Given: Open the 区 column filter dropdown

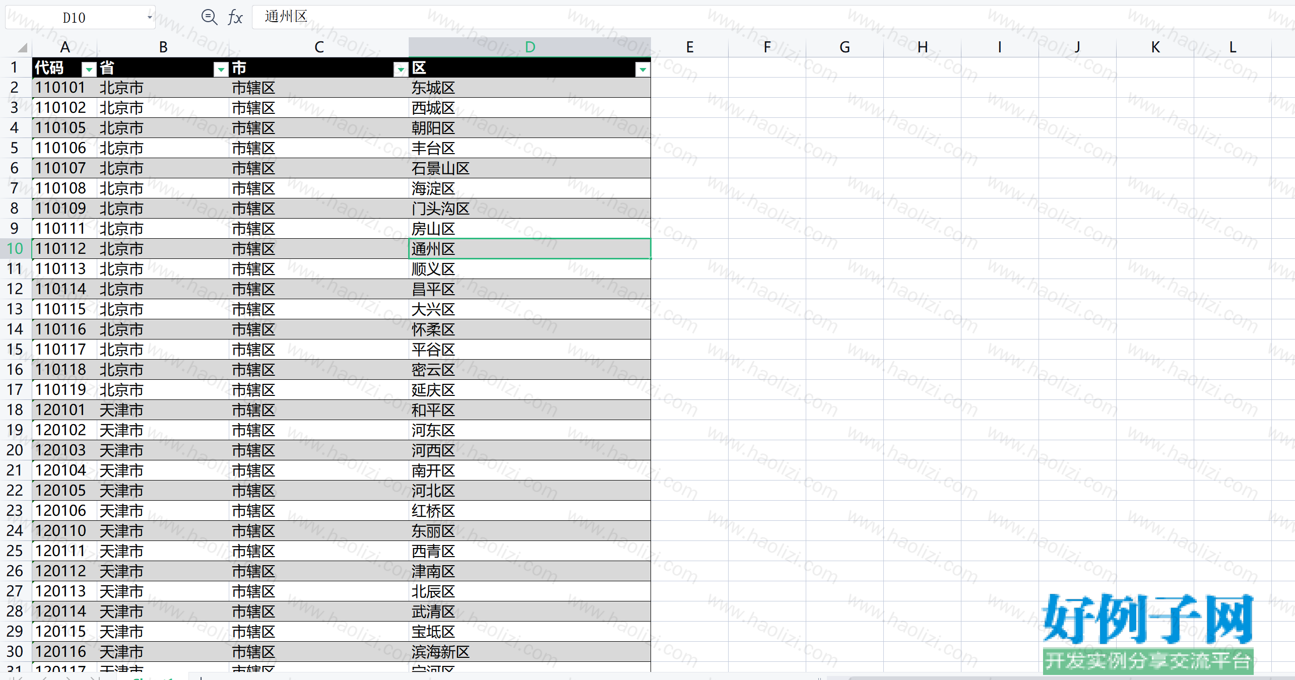Looking at the screenshot, I should pos(642,69).
